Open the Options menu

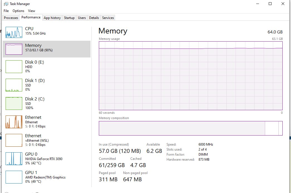[x=18, y=11]
